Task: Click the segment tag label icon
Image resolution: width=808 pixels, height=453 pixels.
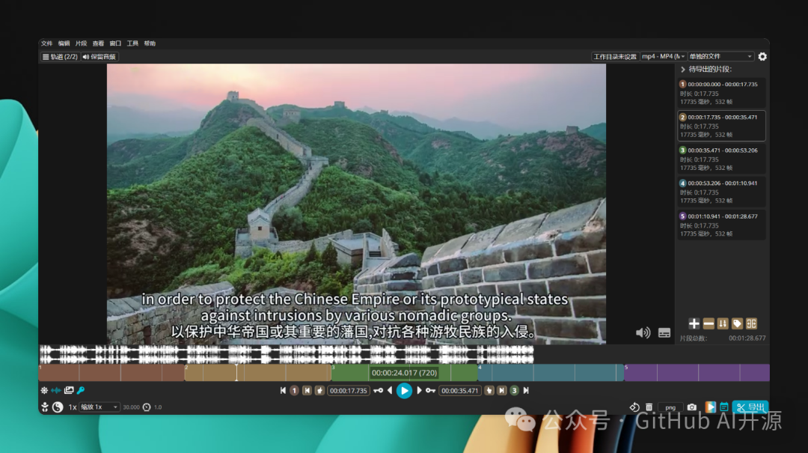Action: pos(737,323)
